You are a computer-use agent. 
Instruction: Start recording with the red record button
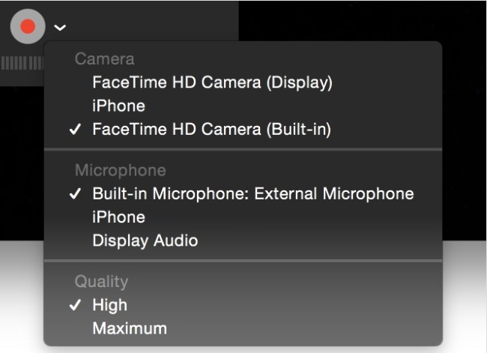[28, 26]
